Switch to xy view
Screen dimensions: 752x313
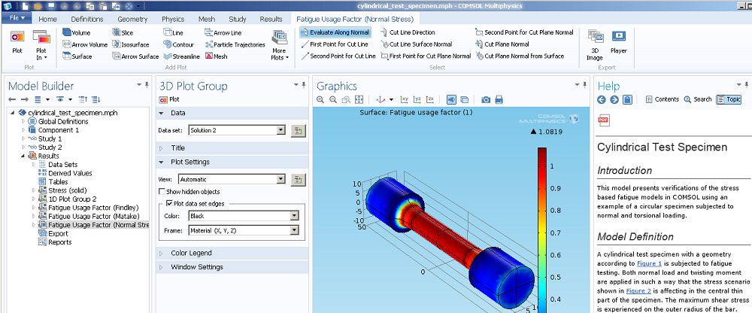point(405,99)
